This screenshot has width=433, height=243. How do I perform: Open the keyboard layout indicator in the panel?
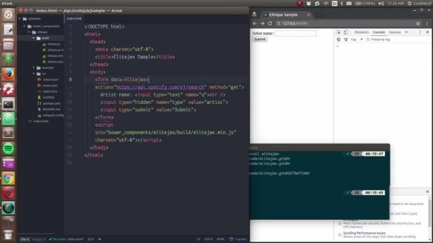[334, 3]
